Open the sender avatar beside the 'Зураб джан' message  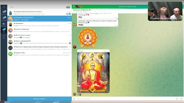point(75,25)
